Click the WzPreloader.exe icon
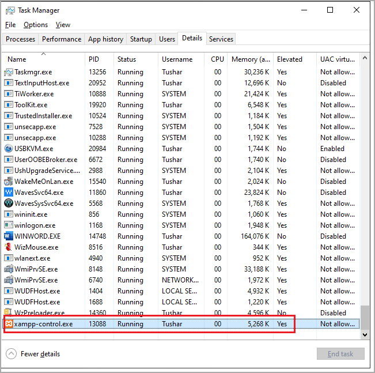Viewport: 375px width, 373px height. [x=9, y=313]
